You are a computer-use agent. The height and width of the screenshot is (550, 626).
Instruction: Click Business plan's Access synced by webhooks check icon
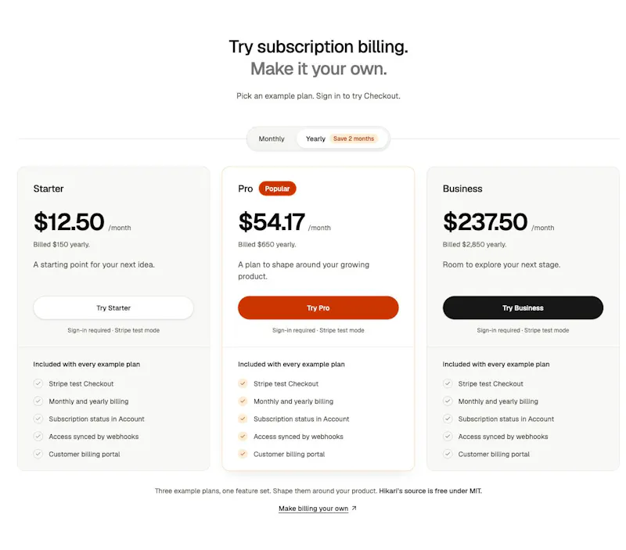click(x=448, y=437)
